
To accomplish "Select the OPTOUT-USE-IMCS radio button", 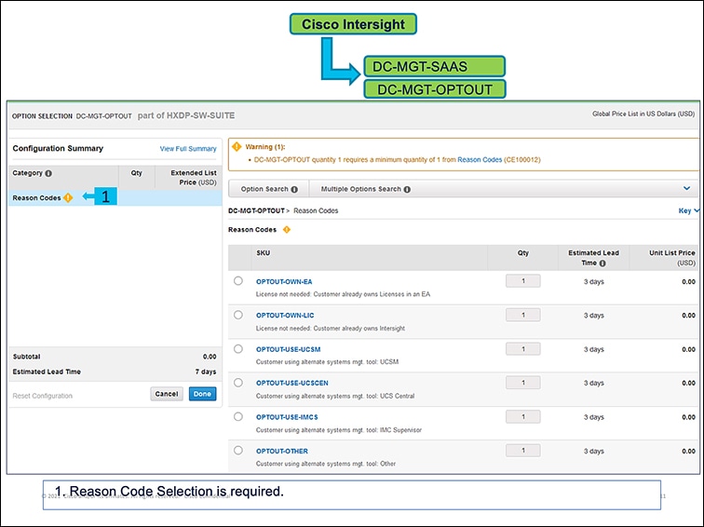I will point(238,416).
